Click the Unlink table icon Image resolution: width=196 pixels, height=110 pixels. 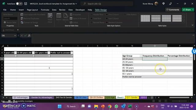(71, 22)
